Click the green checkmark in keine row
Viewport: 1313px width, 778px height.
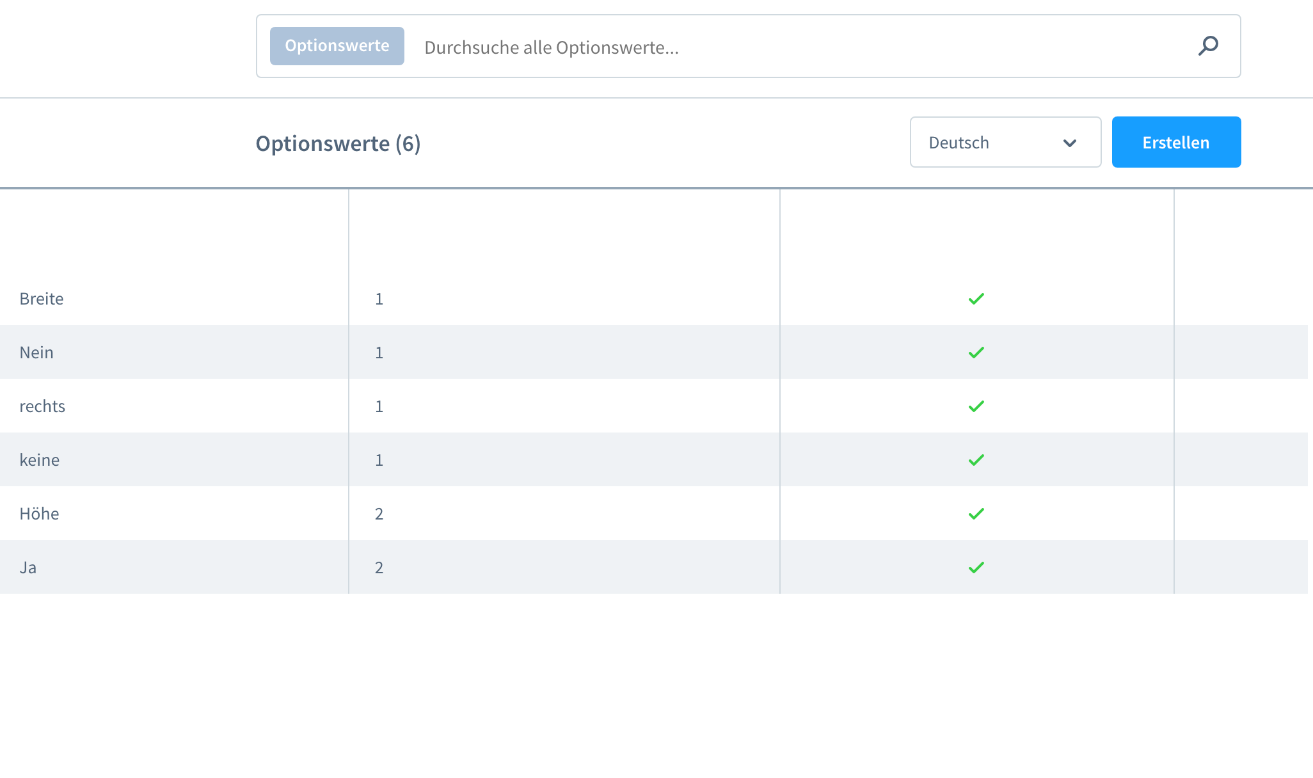(x=976, y=460)
